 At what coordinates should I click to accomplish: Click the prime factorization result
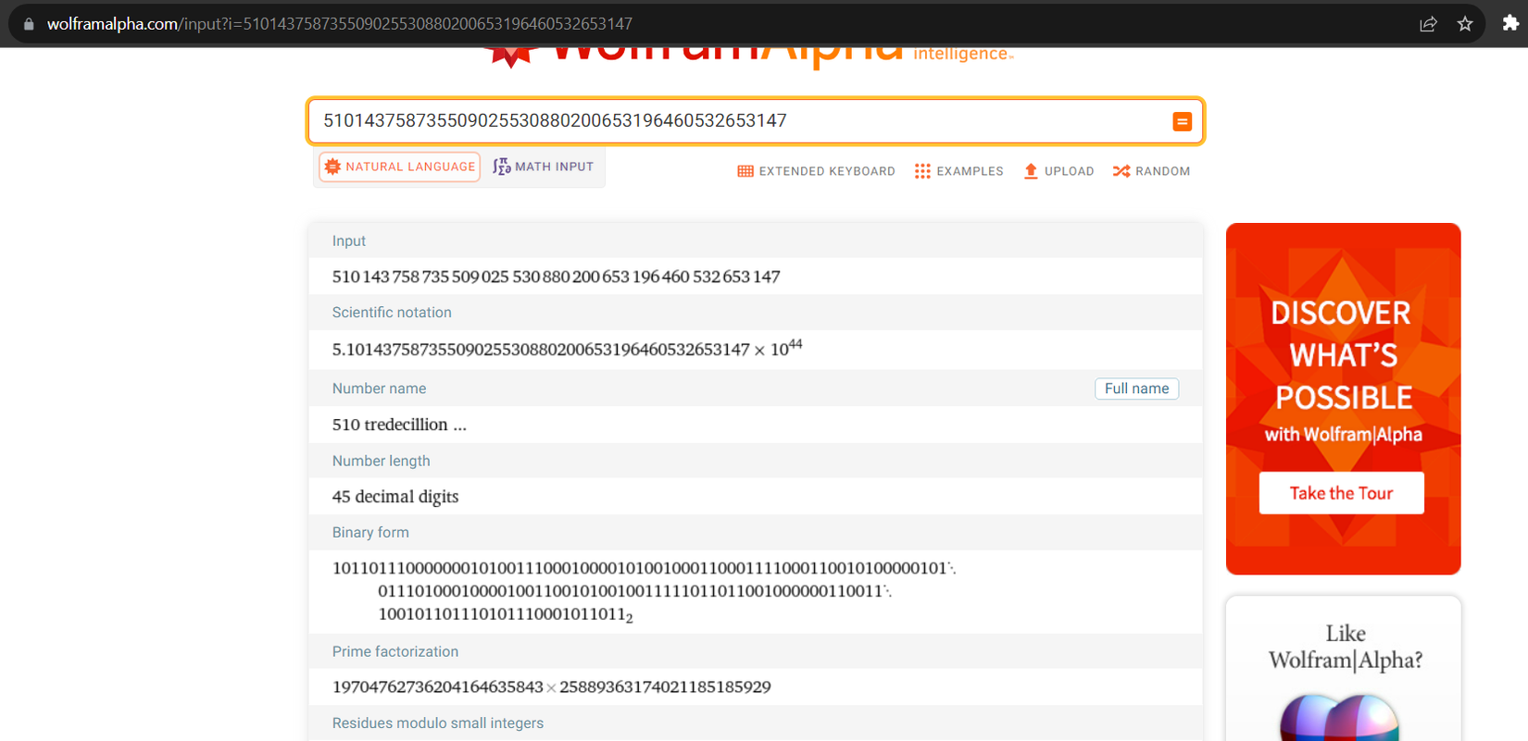(552, 686)
